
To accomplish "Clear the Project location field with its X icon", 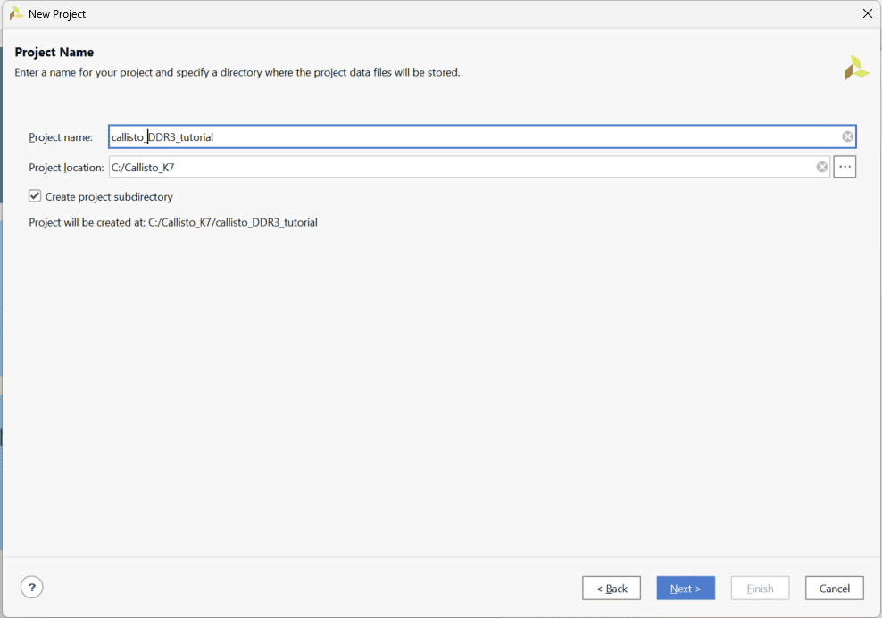I will 821,167.
